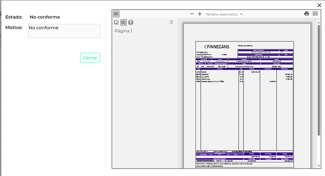Toggle the PDF viewer sidebar

tap(116, 14)
